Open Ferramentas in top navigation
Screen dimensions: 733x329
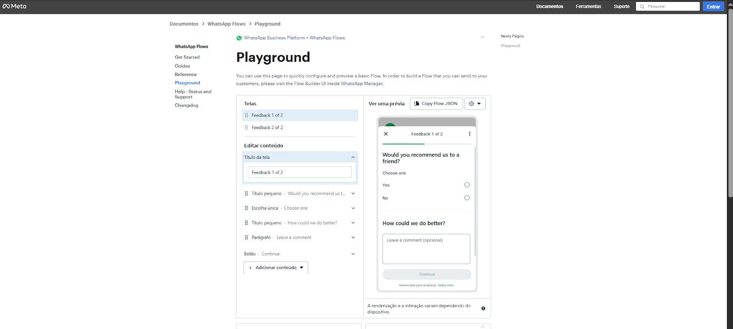[x=588, y=6]
